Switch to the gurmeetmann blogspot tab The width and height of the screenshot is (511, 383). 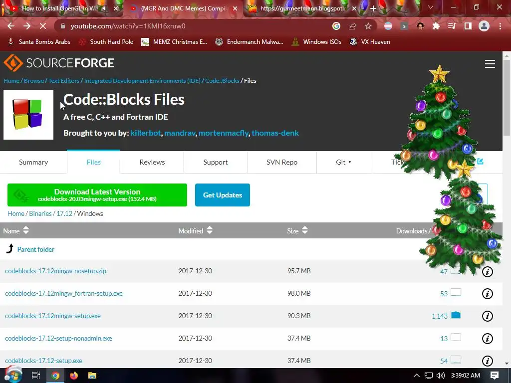(301, 8)
